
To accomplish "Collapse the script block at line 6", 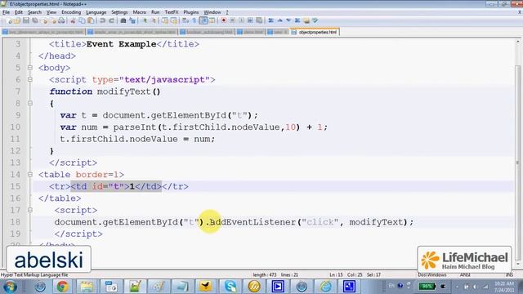I will (x=30, y=80).
